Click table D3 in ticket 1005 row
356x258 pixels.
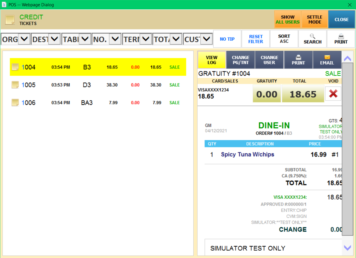pos(87,85)
